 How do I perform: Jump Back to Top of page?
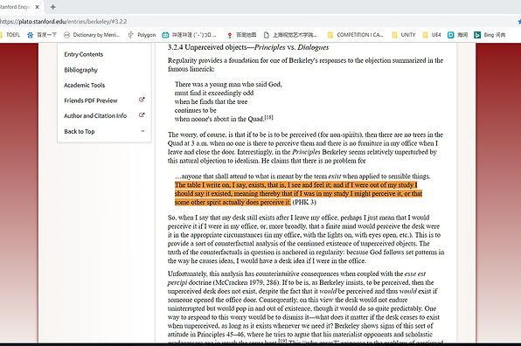80,131
